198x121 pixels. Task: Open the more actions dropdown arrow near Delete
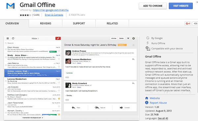128,38
